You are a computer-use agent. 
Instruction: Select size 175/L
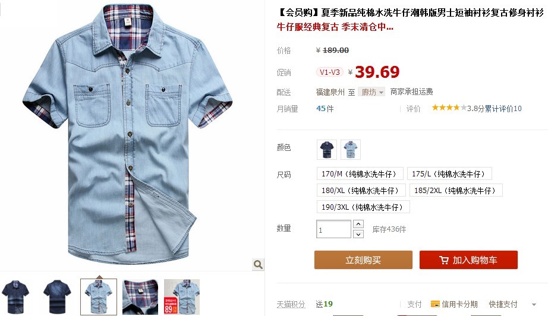449,173
